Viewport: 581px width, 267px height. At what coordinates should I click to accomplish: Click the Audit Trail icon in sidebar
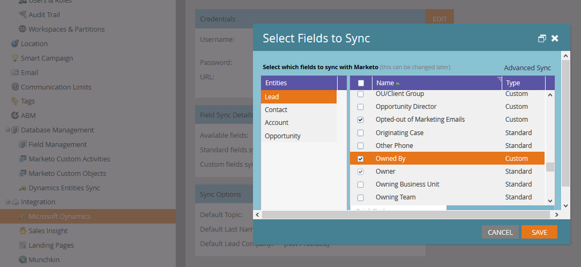(23, 15)
